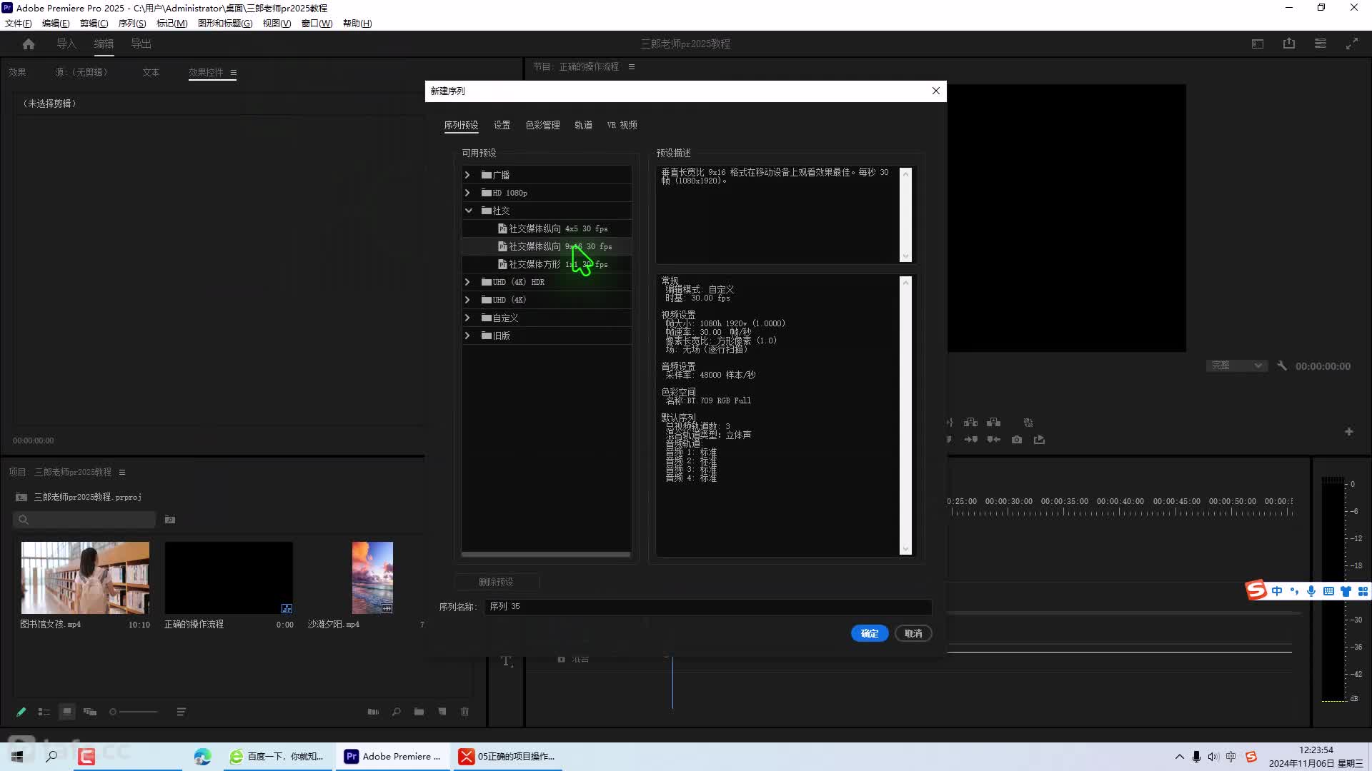Open the header options bars icon
Viewport: 1372px width, 771px height.
coord(1321,44)
